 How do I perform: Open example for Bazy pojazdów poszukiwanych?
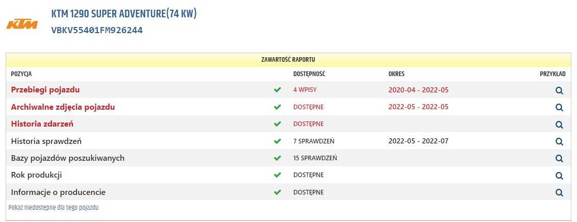(559, 158)
